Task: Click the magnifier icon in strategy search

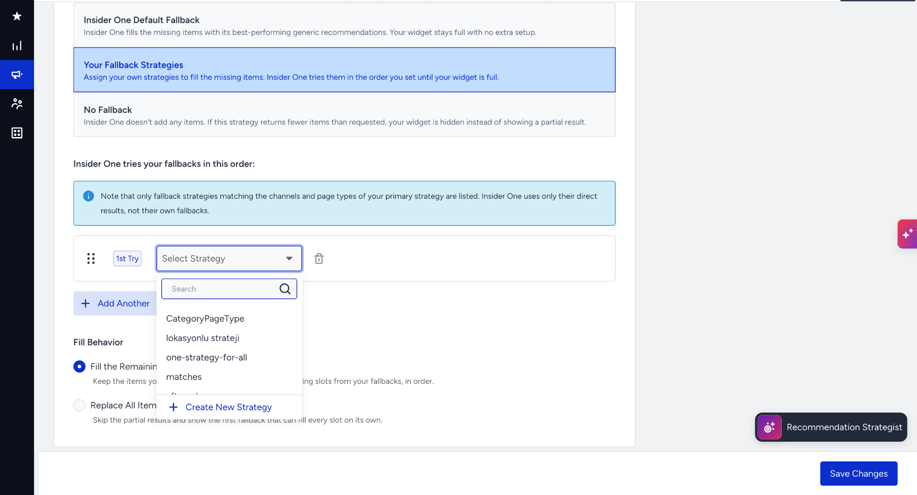Action: point(285,289)
